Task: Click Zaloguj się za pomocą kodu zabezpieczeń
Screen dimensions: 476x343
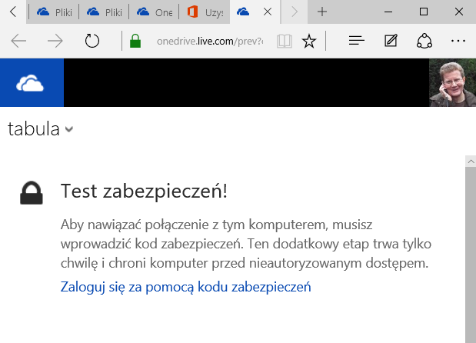Action: 185,287
